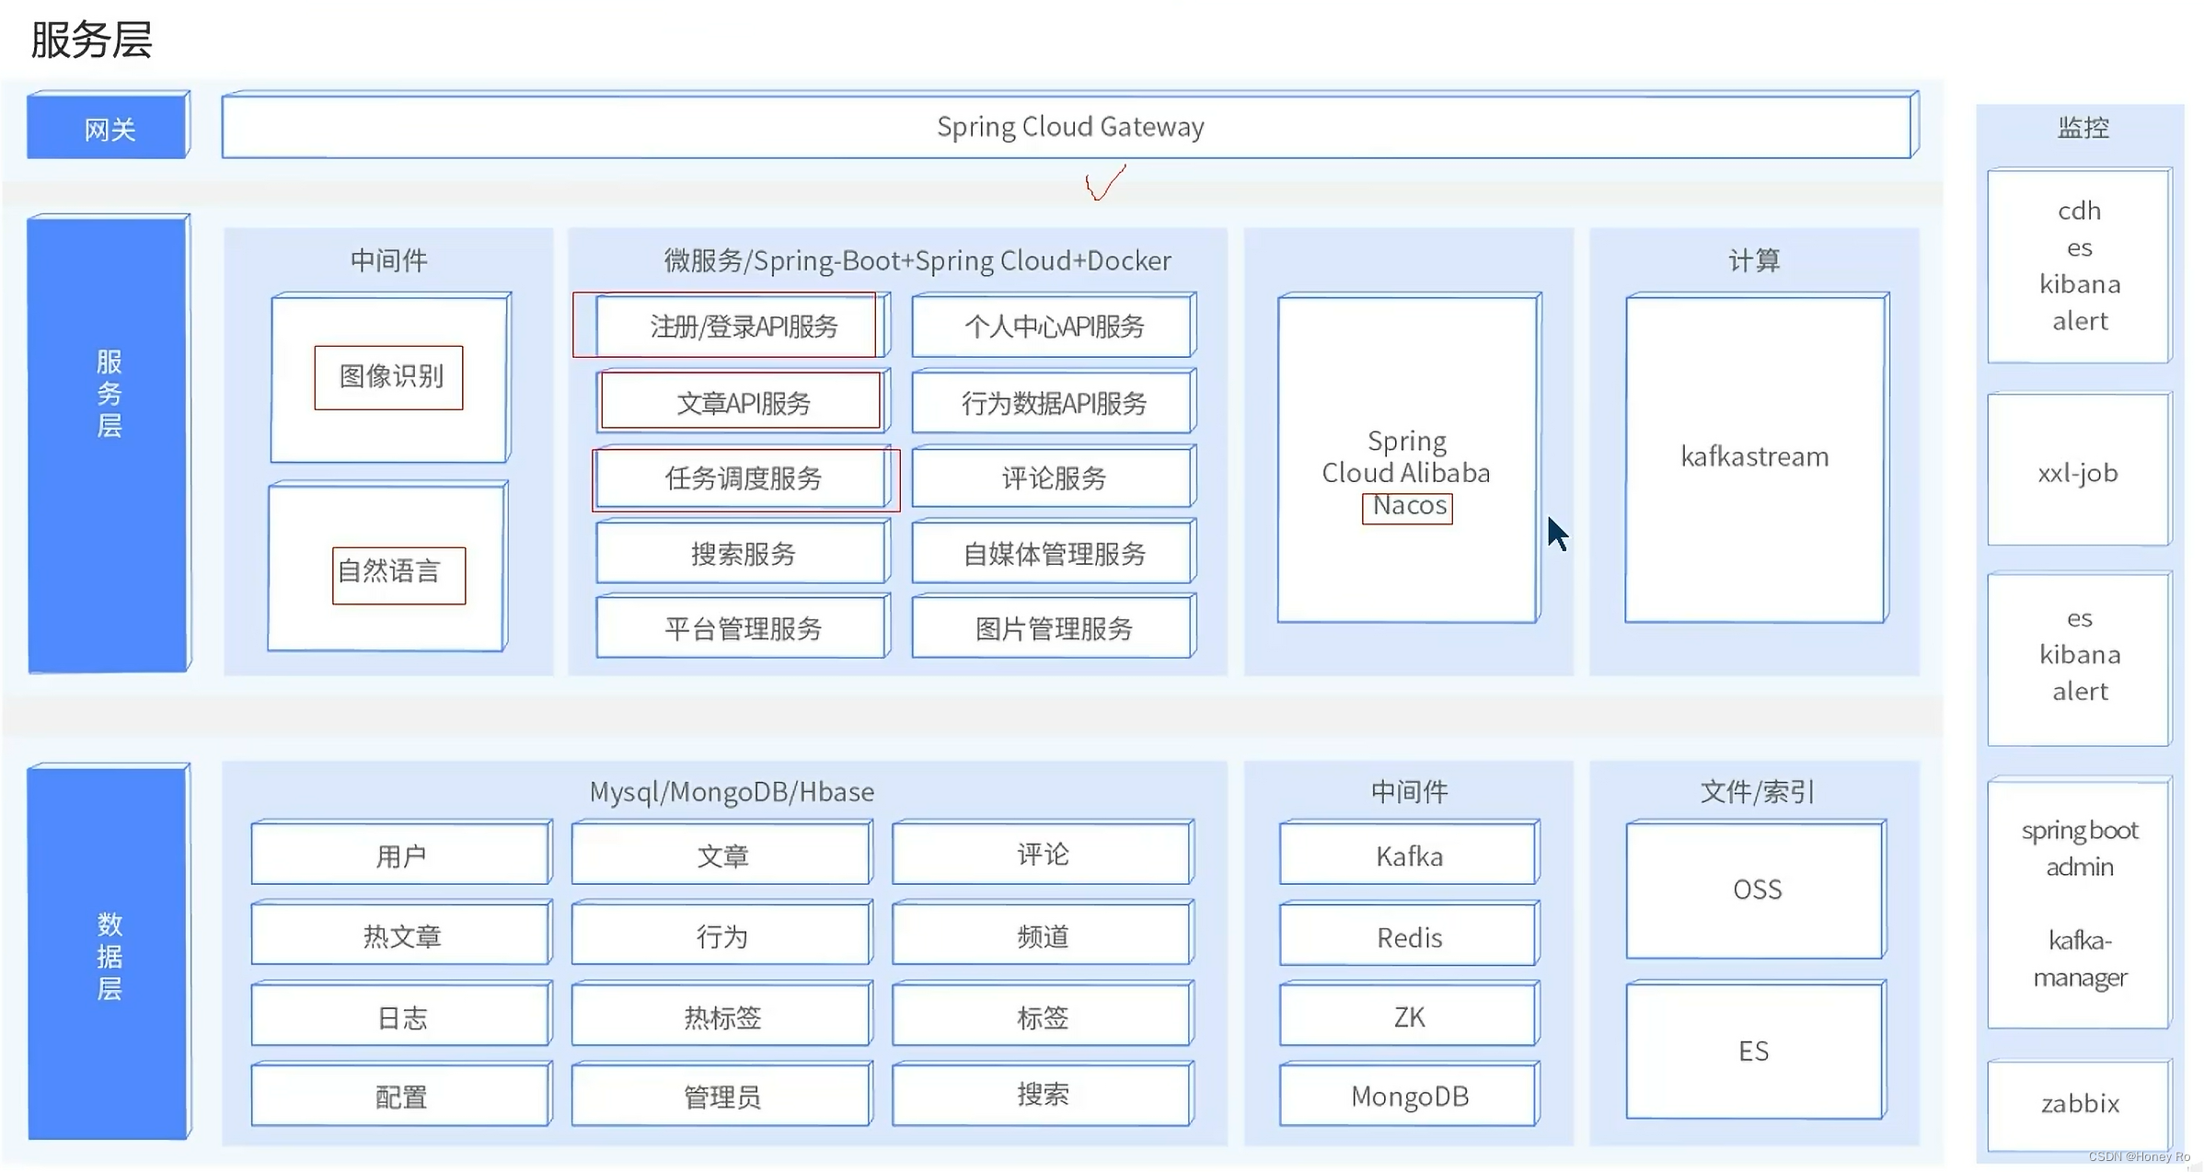Click the 数据层 blue side label
Image resolution: width=2204 pixels, height=1172 pixels.
(x=109, y=954)
